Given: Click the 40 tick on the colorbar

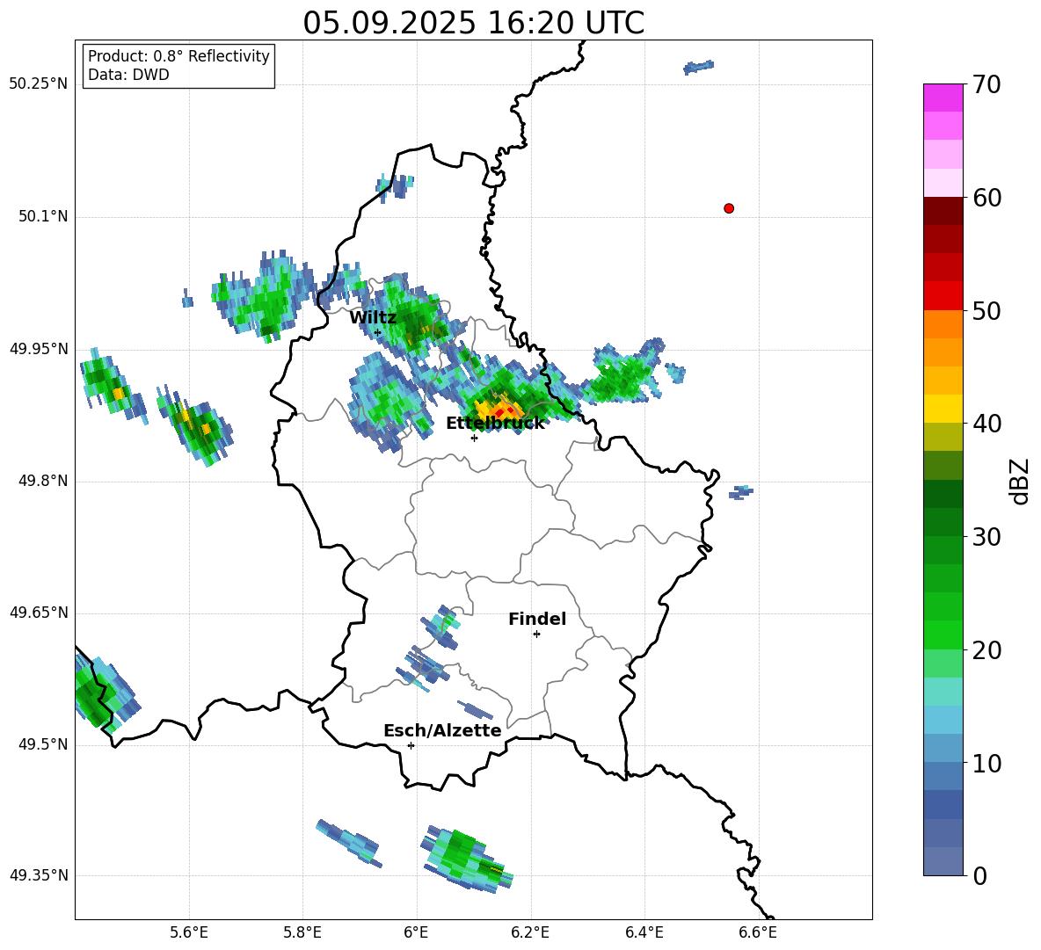Looking at the screenshot, I should [x=986, y=424].
